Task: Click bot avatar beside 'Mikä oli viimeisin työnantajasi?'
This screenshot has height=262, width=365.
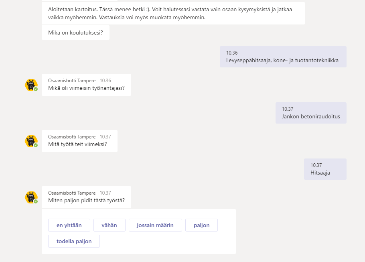Action: click(x=31, y=85)
